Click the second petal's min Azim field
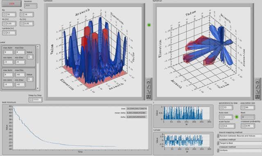262x156 pixels. click(x=8, y=85)
